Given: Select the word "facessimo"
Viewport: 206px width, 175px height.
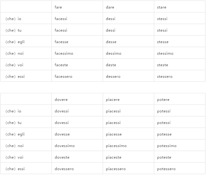Looking at the screenshot, I should (x=64, y=53).
